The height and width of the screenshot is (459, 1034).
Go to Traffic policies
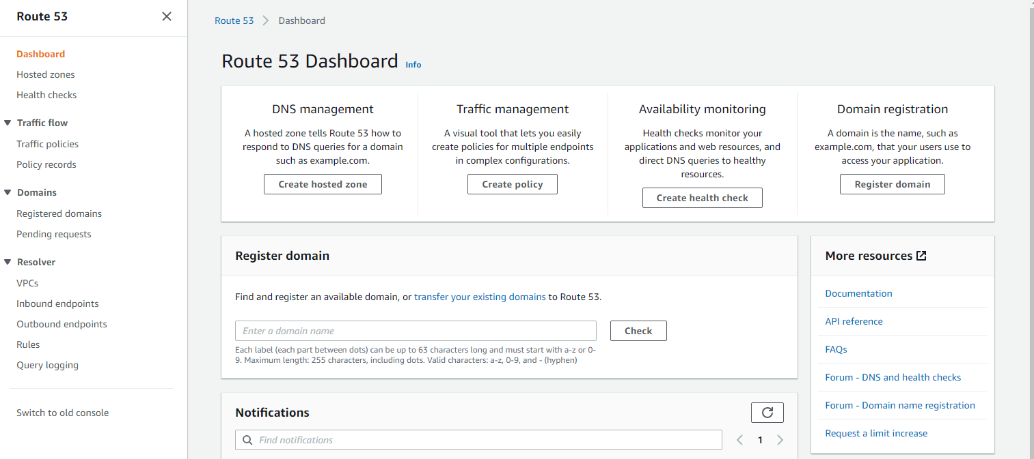tap(48, 144)
